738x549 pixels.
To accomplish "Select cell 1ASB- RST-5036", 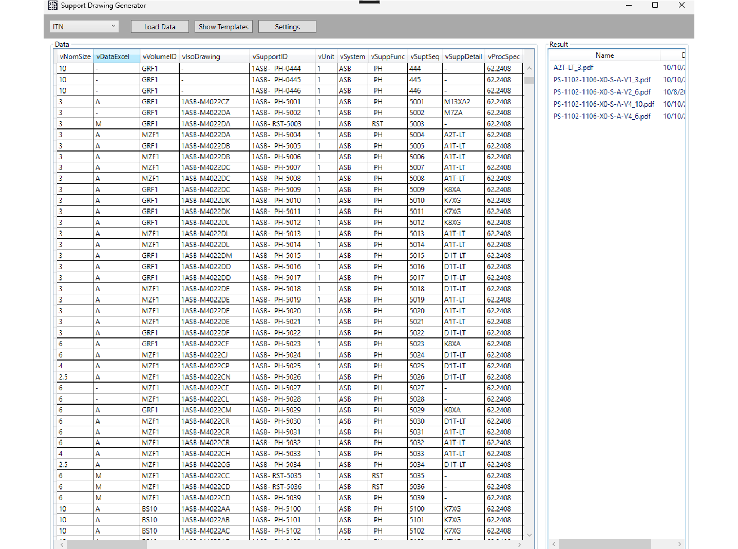I will (x=282, y=486).
